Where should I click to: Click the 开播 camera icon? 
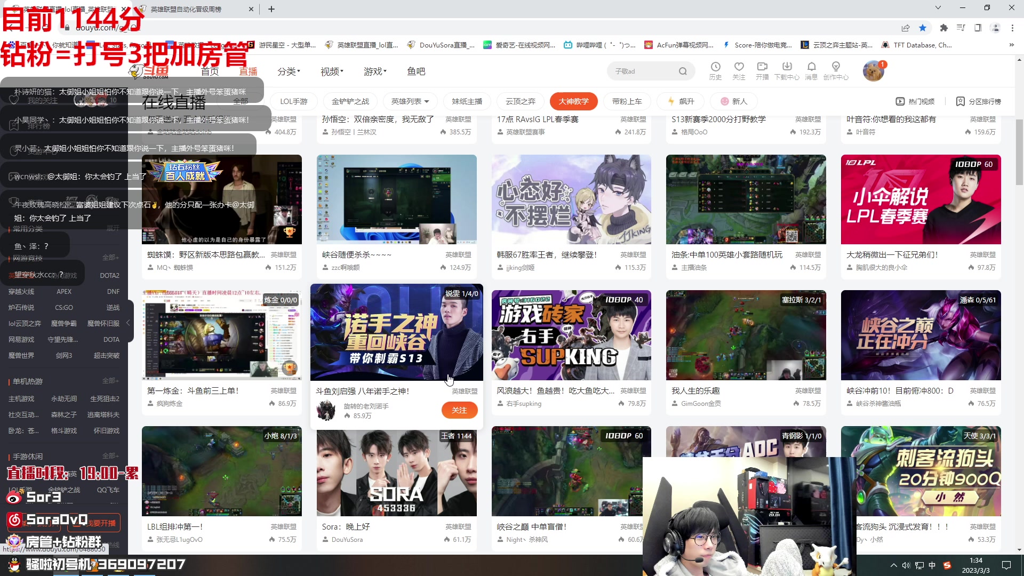coord(762,70)
